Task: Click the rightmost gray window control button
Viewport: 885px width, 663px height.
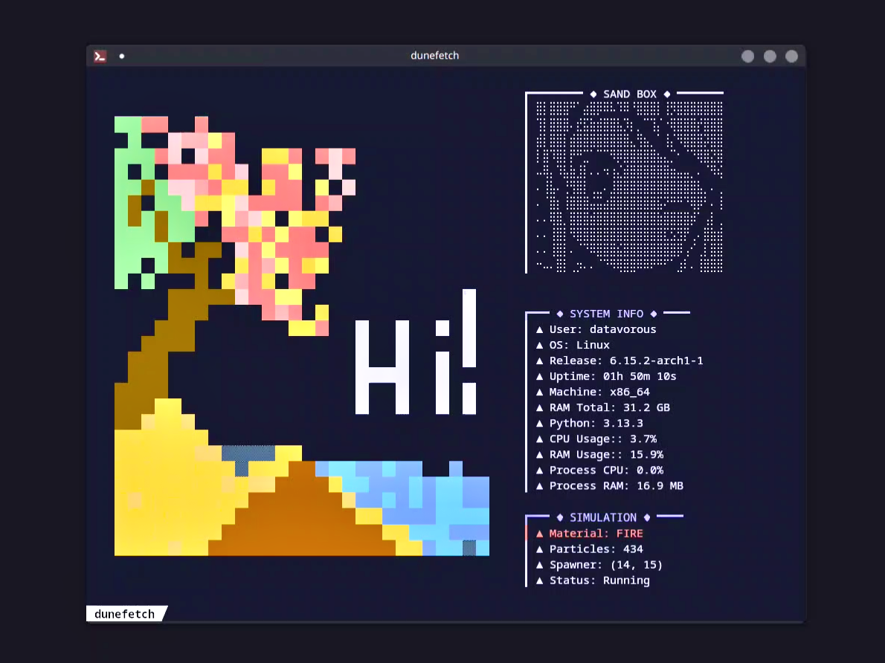Action: point(792,56)
